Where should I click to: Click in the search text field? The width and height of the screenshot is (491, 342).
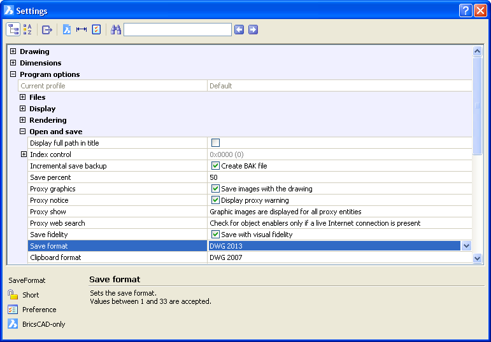click(178, 30)
